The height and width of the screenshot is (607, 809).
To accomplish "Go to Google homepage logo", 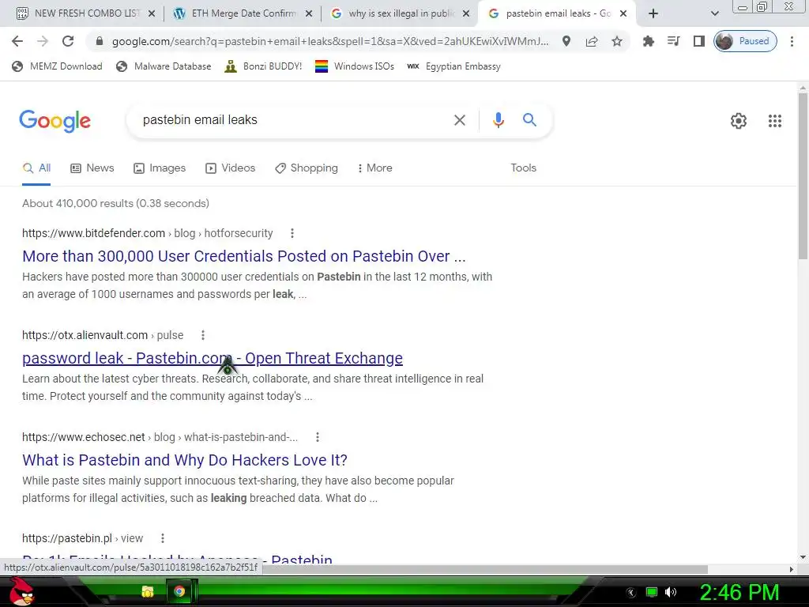I will [x=55, y=121].
